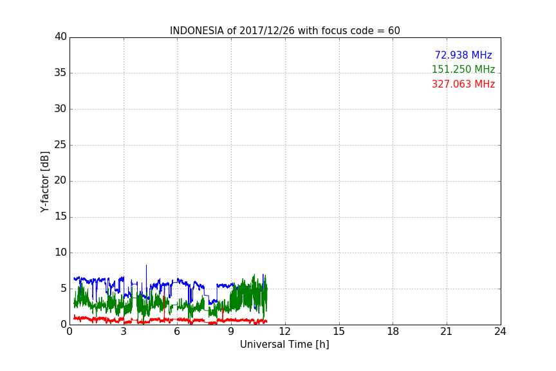Click the "Universal Time [h]" axis label

(284, 345)
